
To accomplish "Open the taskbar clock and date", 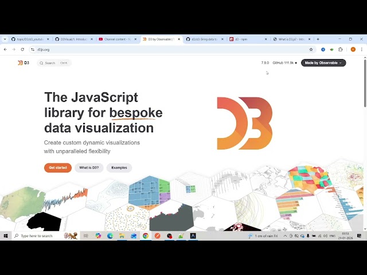I will [x=345, y=236].
